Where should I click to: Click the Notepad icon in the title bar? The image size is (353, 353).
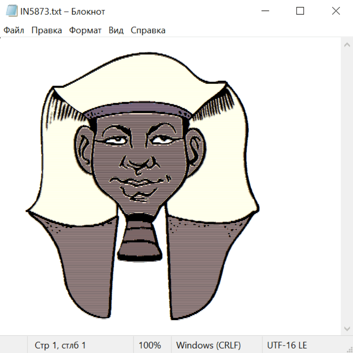click(x=12, y=11)
